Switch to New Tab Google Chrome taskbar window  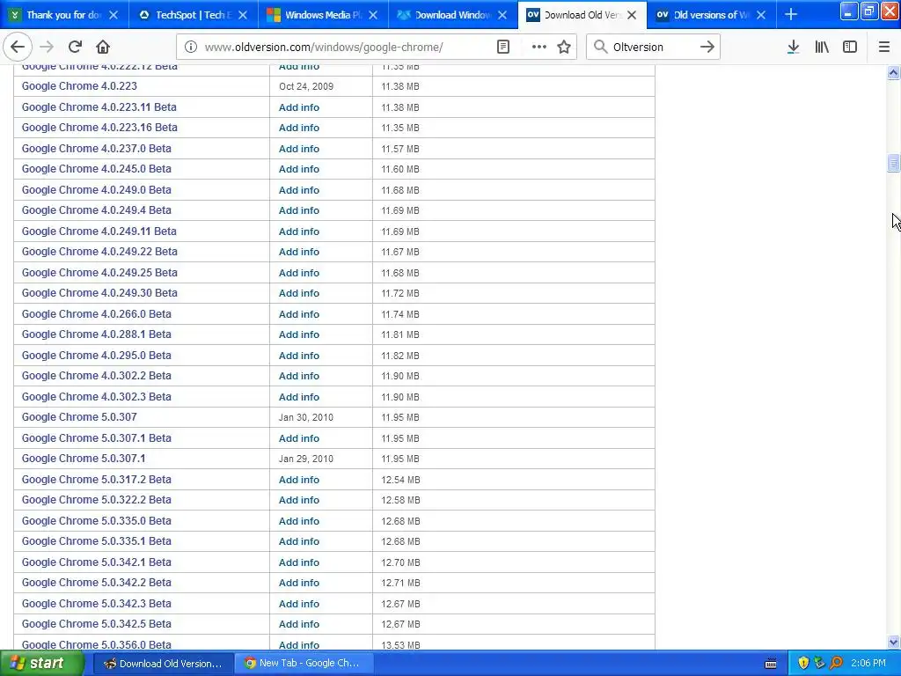tap(304, 664)
